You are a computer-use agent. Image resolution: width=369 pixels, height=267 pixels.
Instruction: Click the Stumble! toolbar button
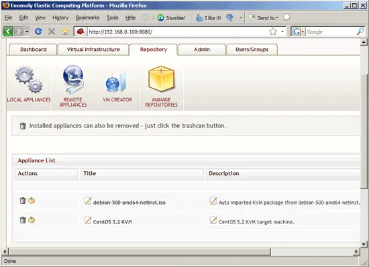pos(171,17)
